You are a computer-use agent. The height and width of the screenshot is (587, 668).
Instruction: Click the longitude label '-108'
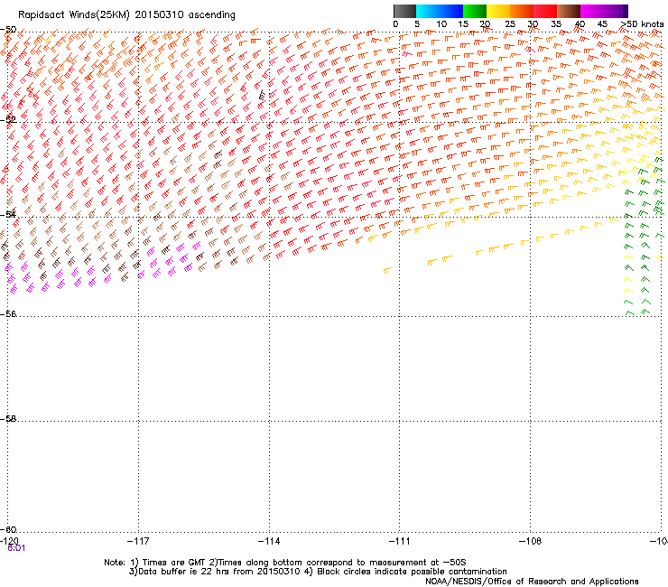pos(531,541)
